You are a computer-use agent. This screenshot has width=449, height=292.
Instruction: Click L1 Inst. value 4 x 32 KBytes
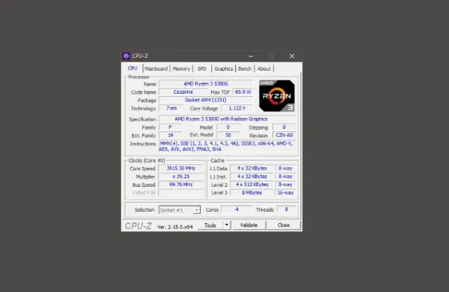(x=252, y=176)
